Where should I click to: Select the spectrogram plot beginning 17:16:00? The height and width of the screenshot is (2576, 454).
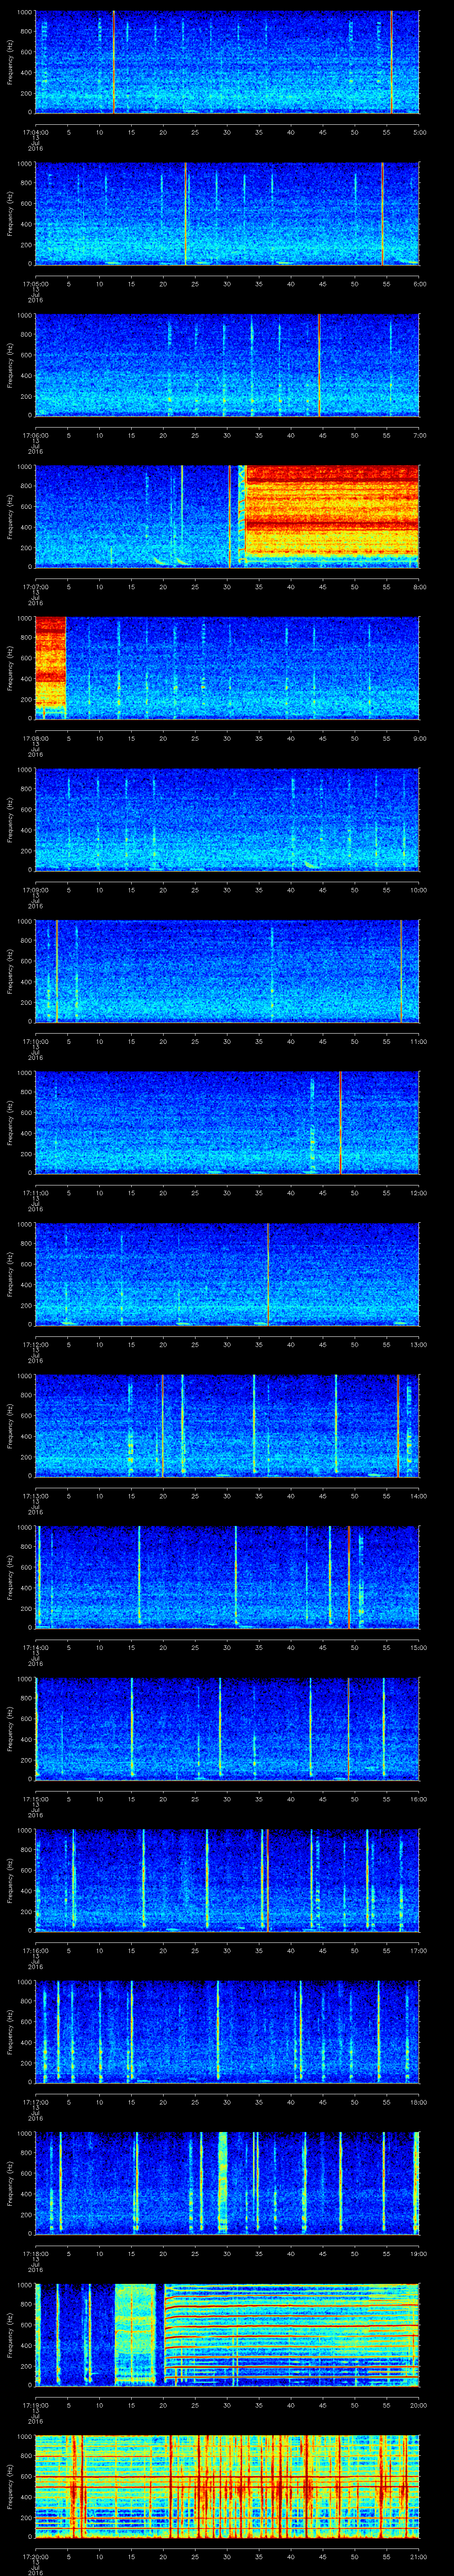pyautogui.click(x=227, y=1880)
